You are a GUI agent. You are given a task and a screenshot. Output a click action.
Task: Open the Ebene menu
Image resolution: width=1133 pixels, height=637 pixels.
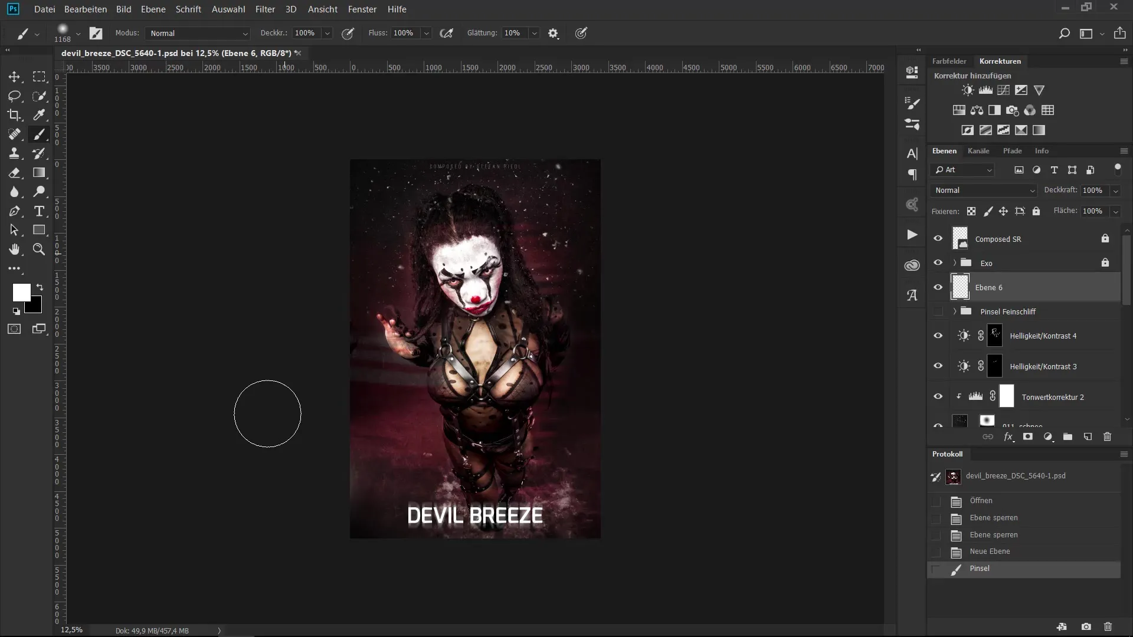tap(153, 9)
